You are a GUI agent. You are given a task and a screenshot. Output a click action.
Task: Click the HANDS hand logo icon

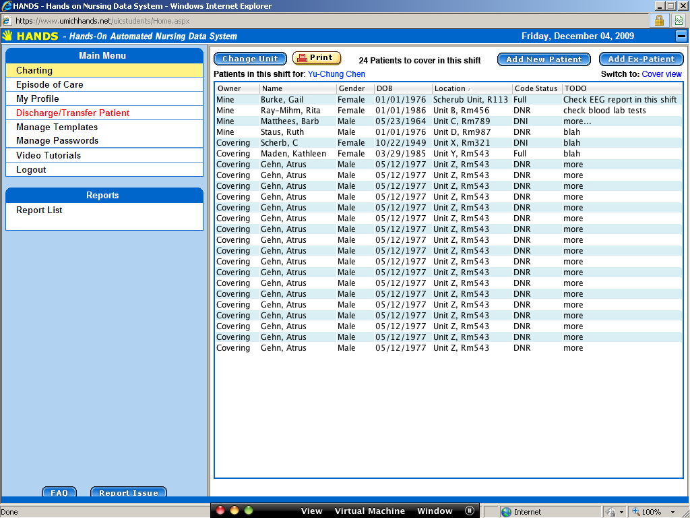coord(7,36)
